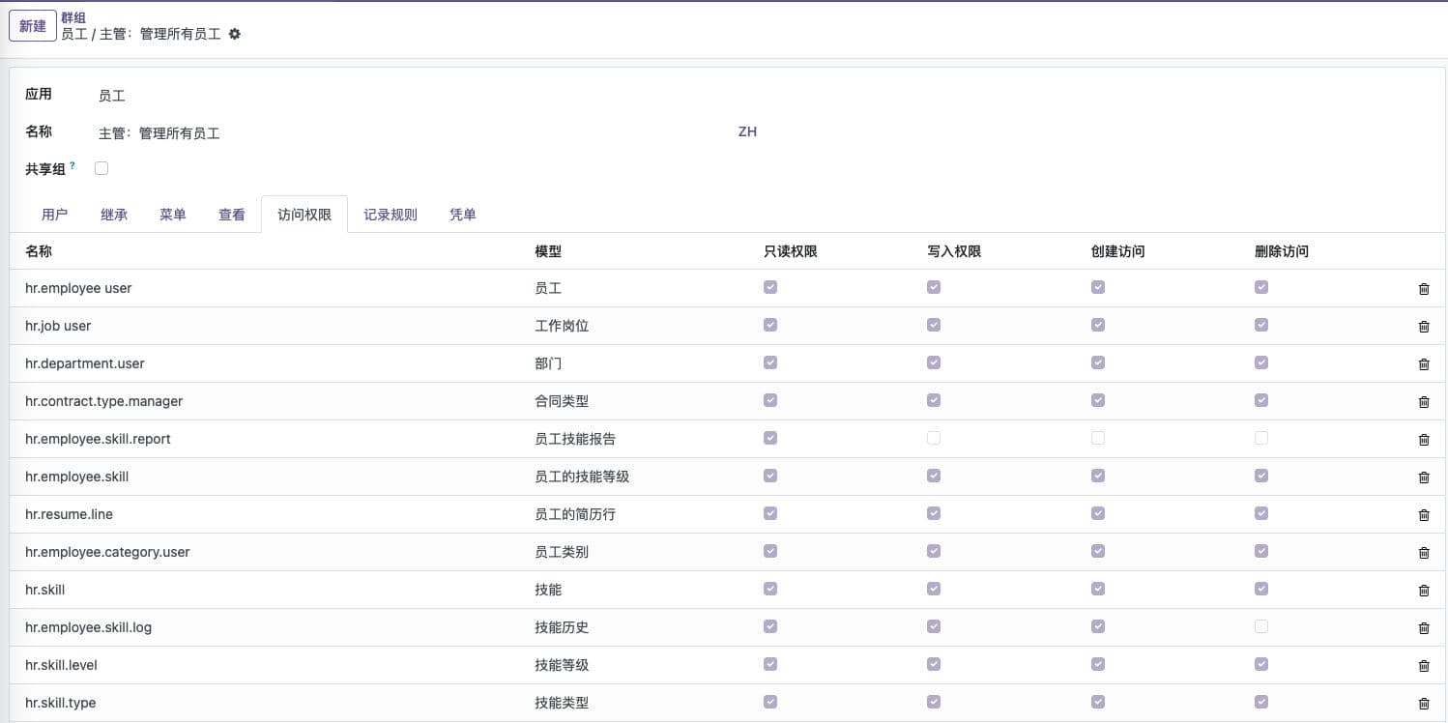Open the gear actions menu beside breadcrumb

point(235,34)
